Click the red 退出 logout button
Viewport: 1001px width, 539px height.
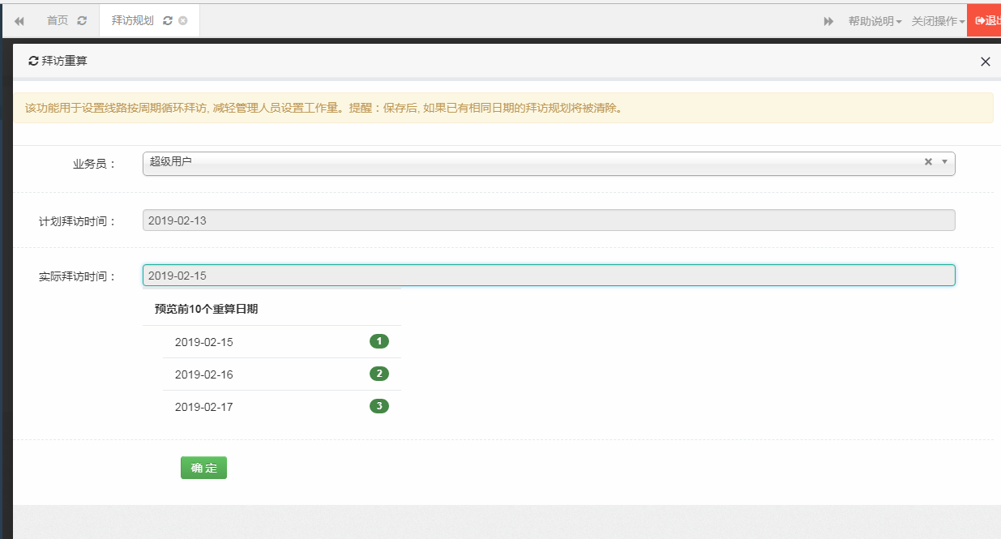[984, 21]
